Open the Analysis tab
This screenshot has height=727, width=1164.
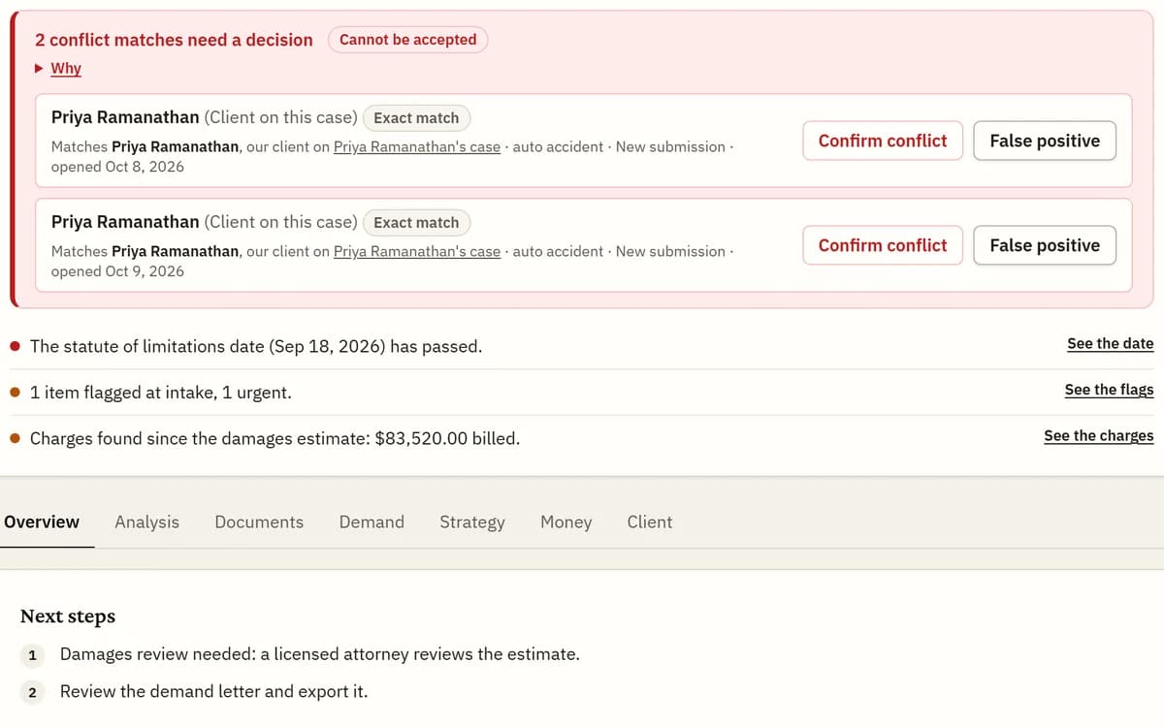tap(146, 522)
